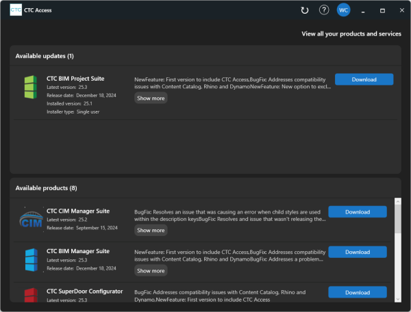
Task: Download the CTC BIM Project Suite update
Action: pos(364,79)
